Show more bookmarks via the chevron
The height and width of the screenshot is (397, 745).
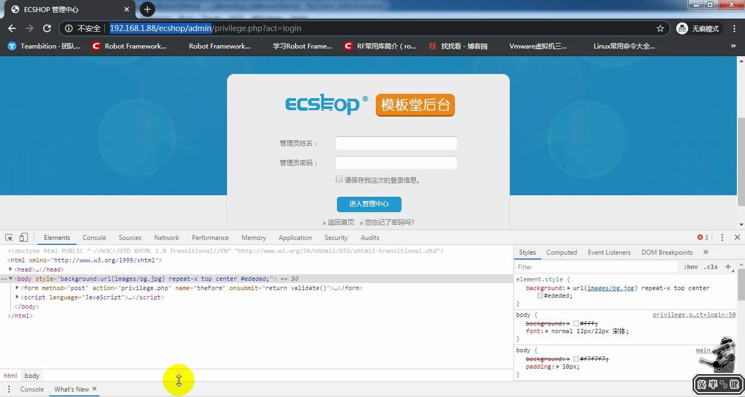point(733,46)
